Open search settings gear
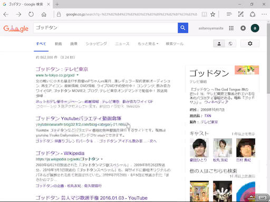 (250, 44)
